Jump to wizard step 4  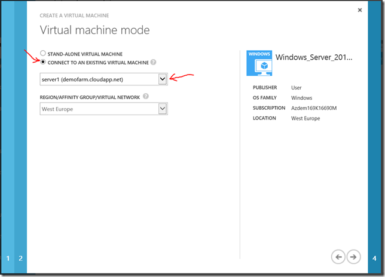point(374,258)
